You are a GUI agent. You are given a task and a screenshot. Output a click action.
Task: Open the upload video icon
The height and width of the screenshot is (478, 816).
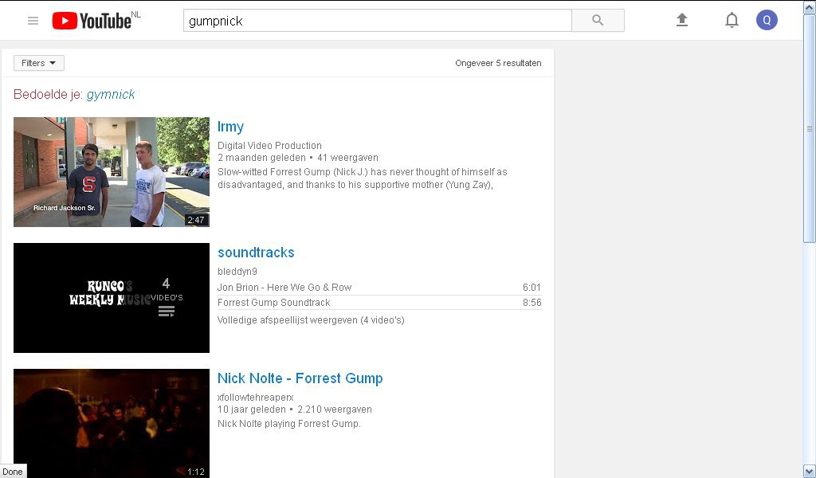[x=682, y=20]
